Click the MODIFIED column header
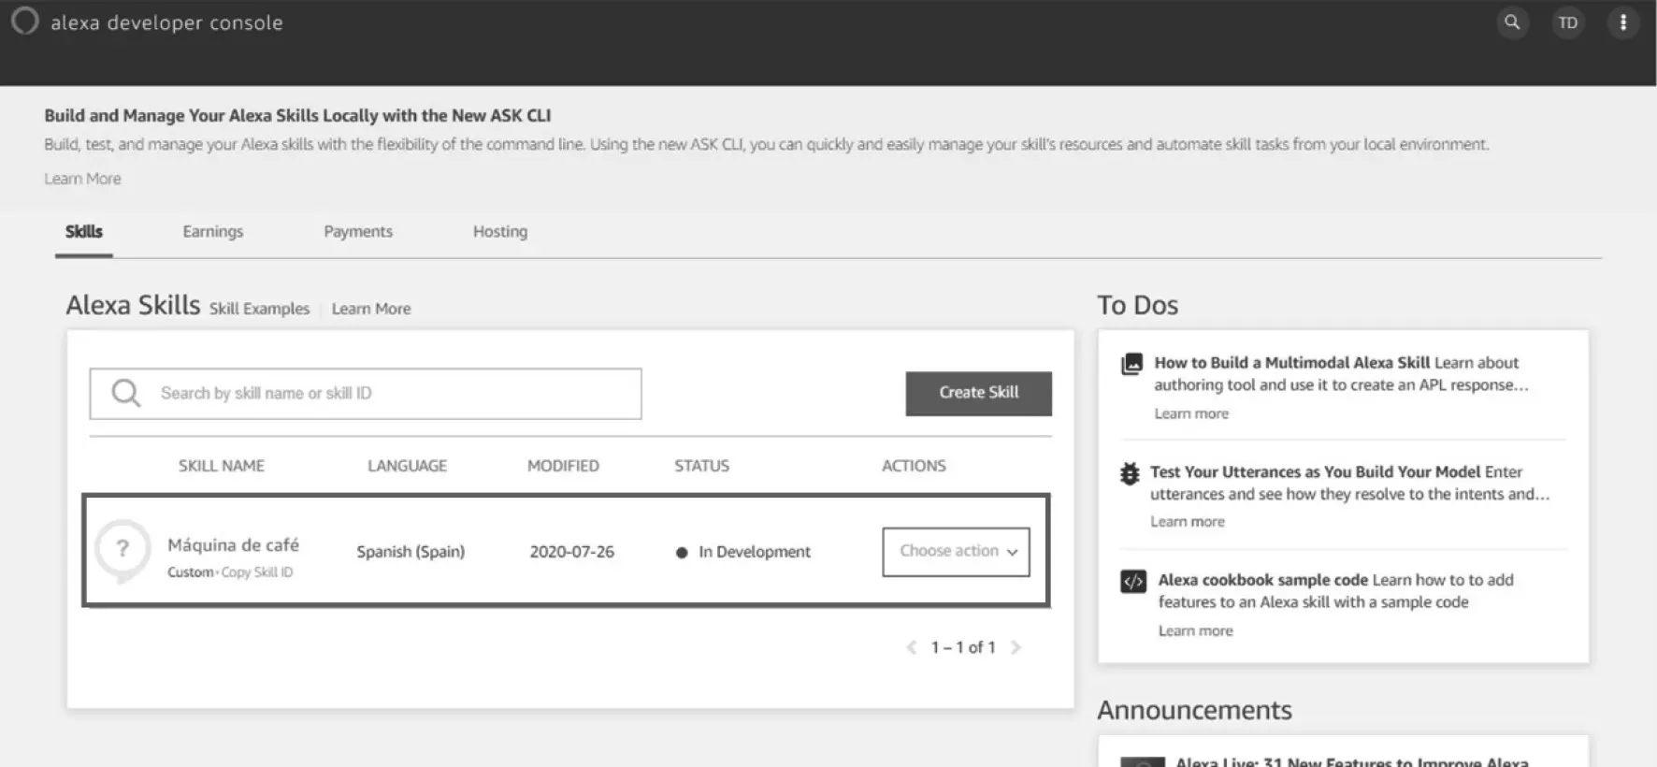This screenshot has width=1657, height=767. 563,466
